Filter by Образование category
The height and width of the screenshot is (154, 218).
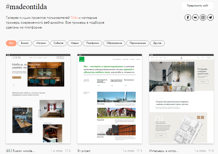pyautogui.click(x=114, y=43)
